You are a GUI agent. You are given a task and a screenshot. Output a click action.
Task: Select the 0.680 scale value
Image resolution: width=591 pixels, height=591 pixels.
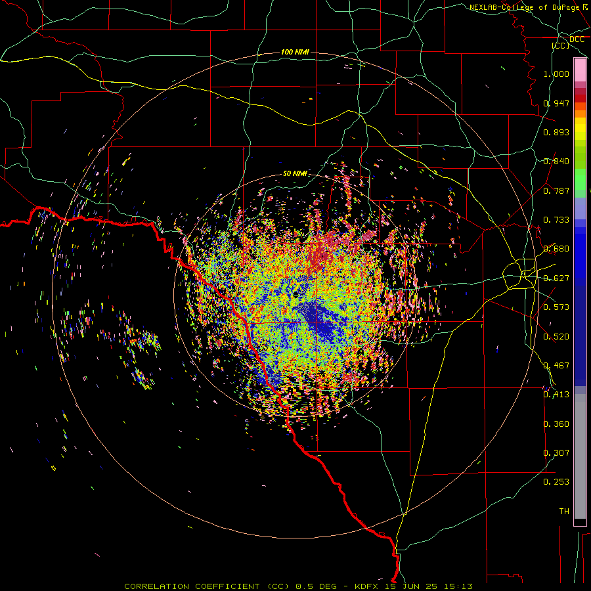(x=556, y=249)
